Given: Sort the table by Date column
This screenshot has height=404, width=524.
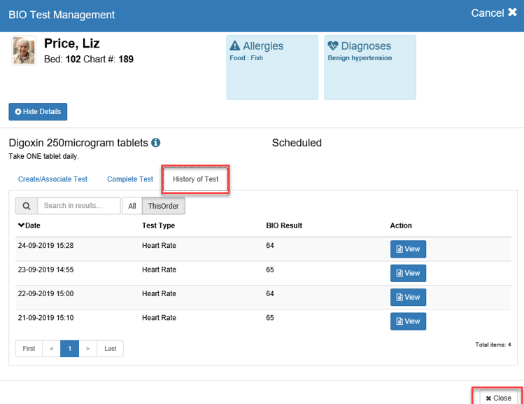Looking at the screenshot, I should pos(29,225).
